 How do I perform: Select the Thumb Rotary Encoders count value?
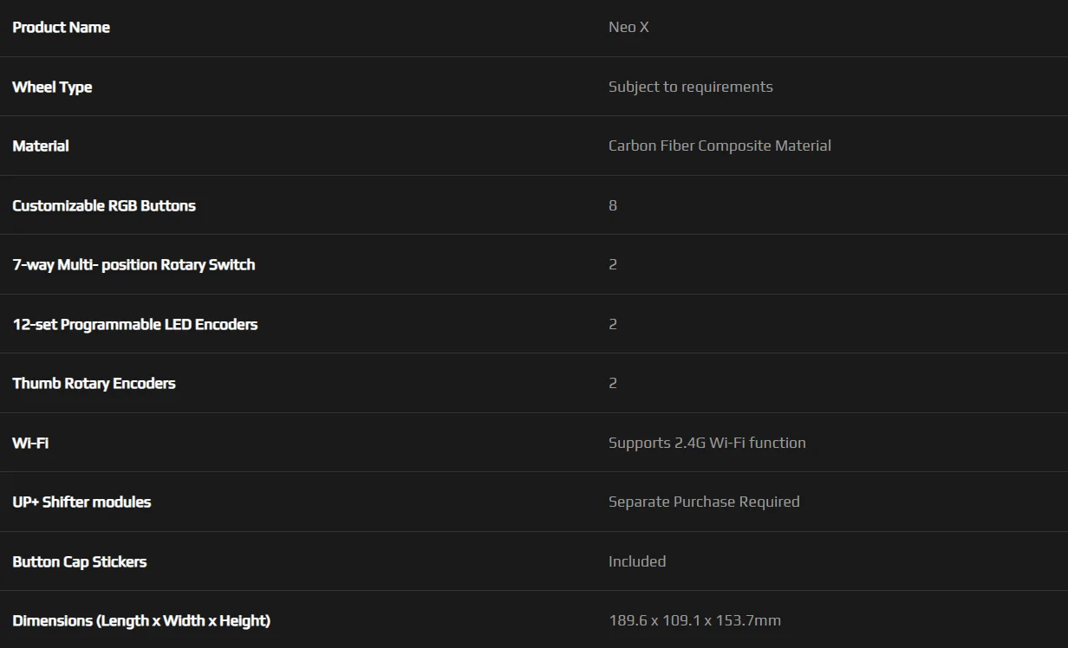[613, 383]
